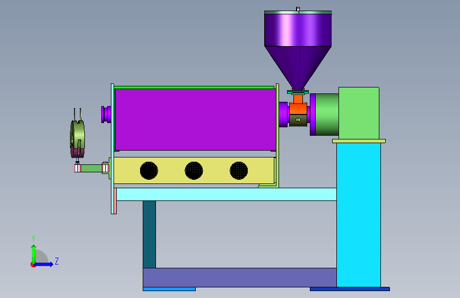This screenshot has width=460, height=298.
Task: Click the green Y axis of the triad
Action: pos(33,254)
